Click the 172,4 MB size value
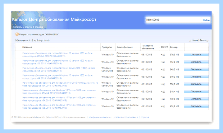This screenshot has width=223, height=133. pyautogui.click(x=174, y=62)
